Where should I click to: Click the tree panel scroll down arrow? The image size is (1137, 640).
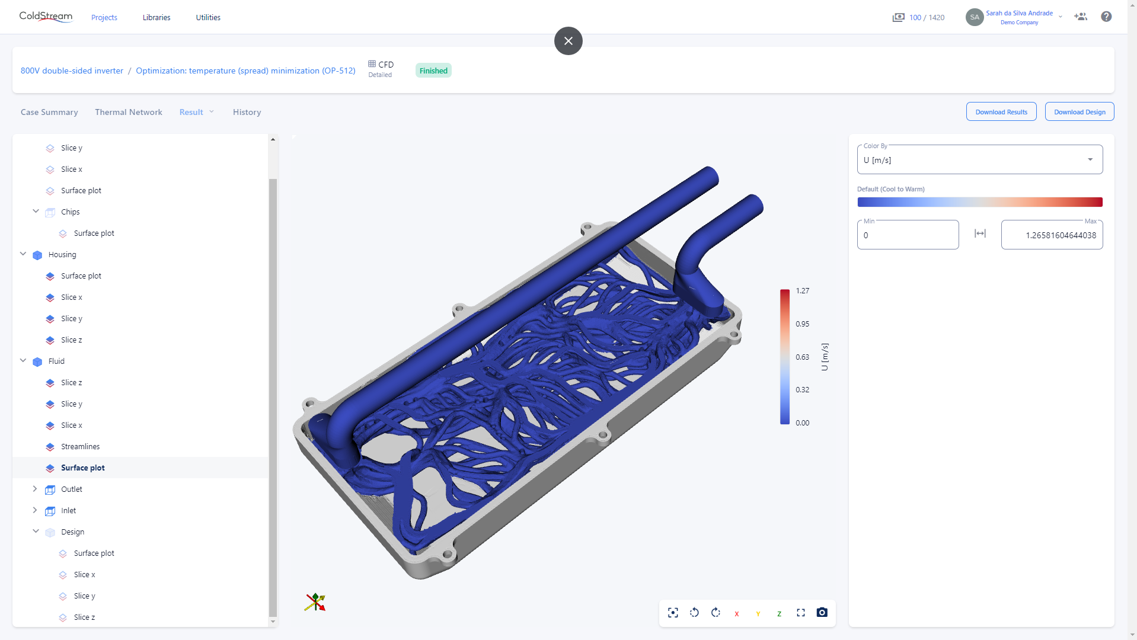(x=273, y=622)
